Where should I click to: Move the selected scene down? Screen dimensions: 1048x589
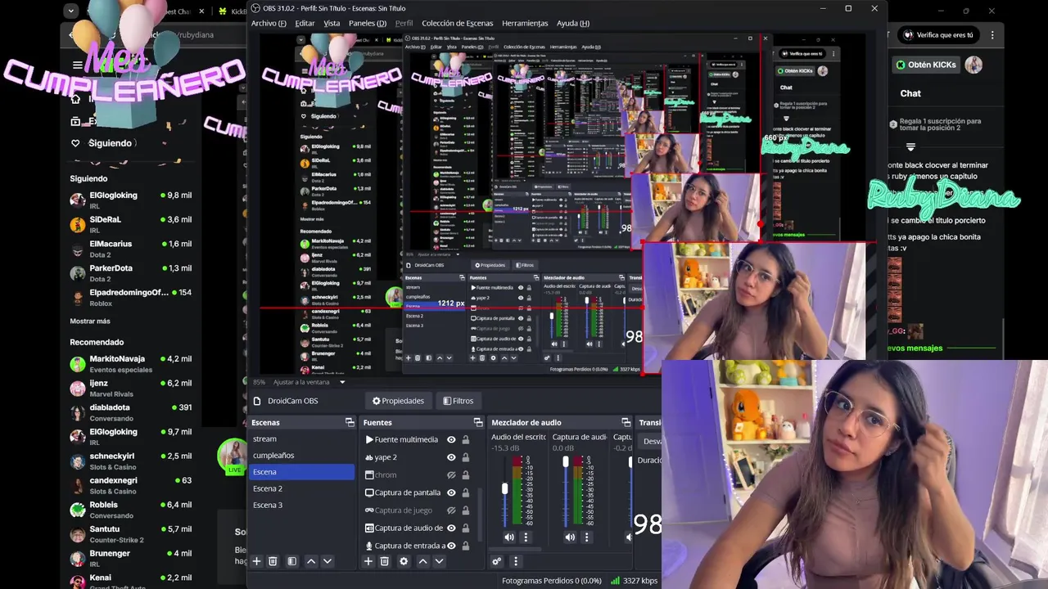click(327, 561)
